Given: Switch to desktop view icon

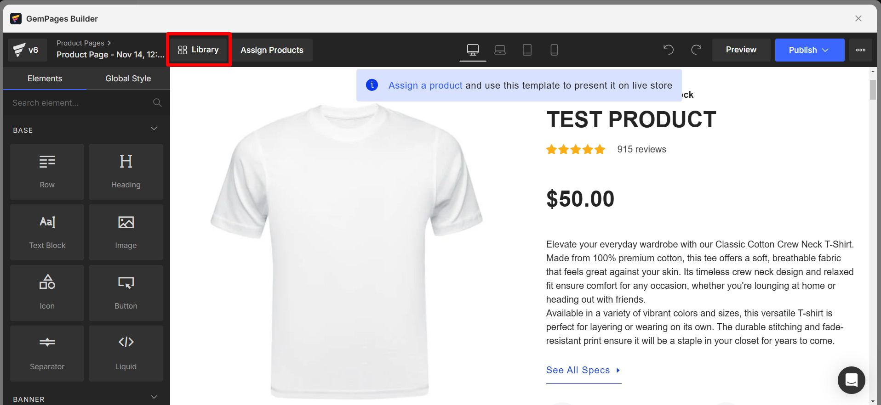Looking at the screenshot, I should pos(473,50).
